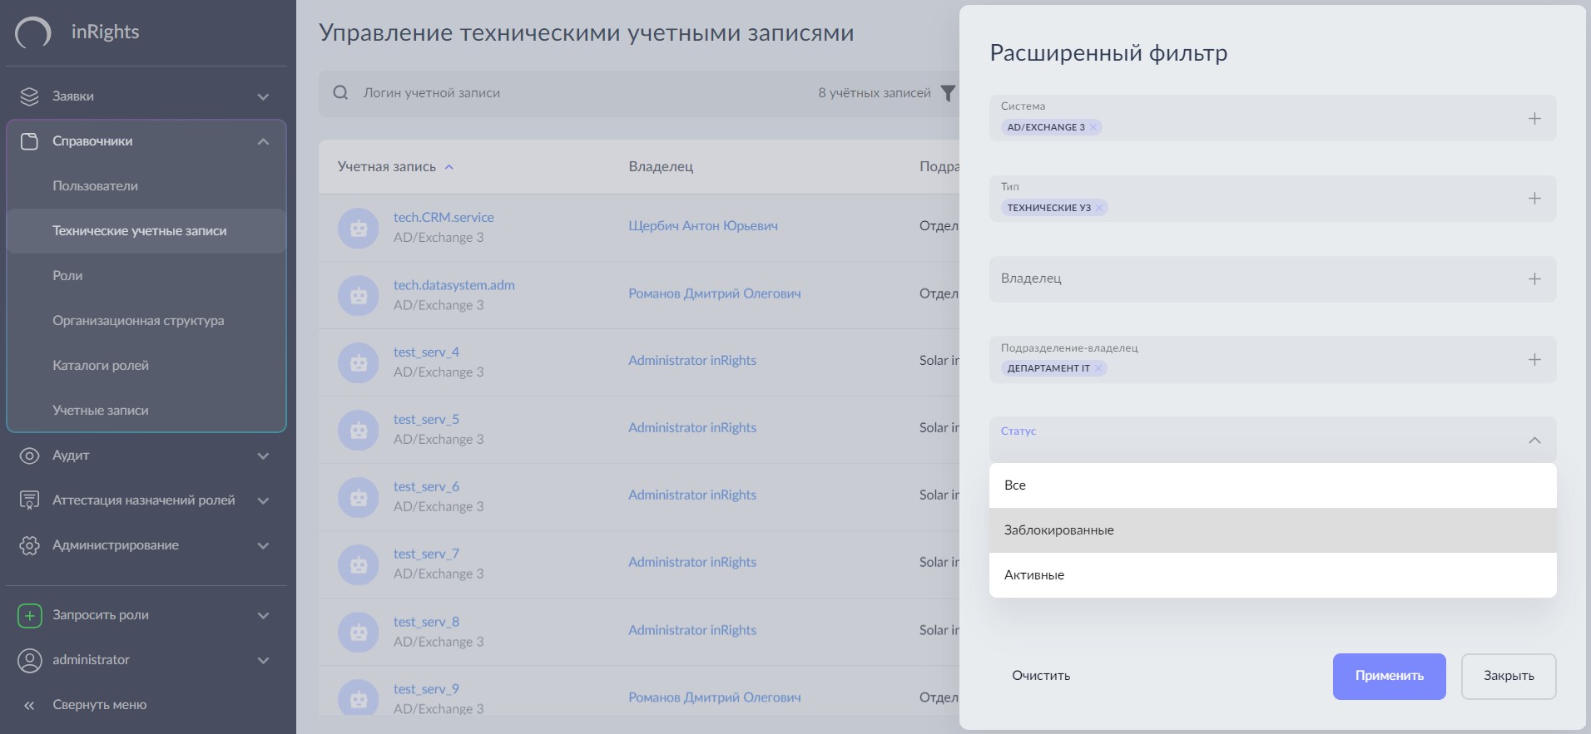Expand the Аттестация назначений ролей section
This screenshot has width=1591, height=734.
pyautogui.click(x=263, y=500)
